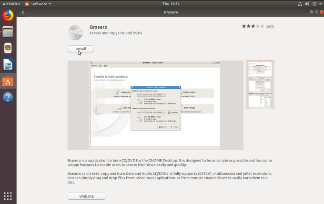Open the clock and calendar panel
Screen dimensions: 324x204
tap(171, 4)
